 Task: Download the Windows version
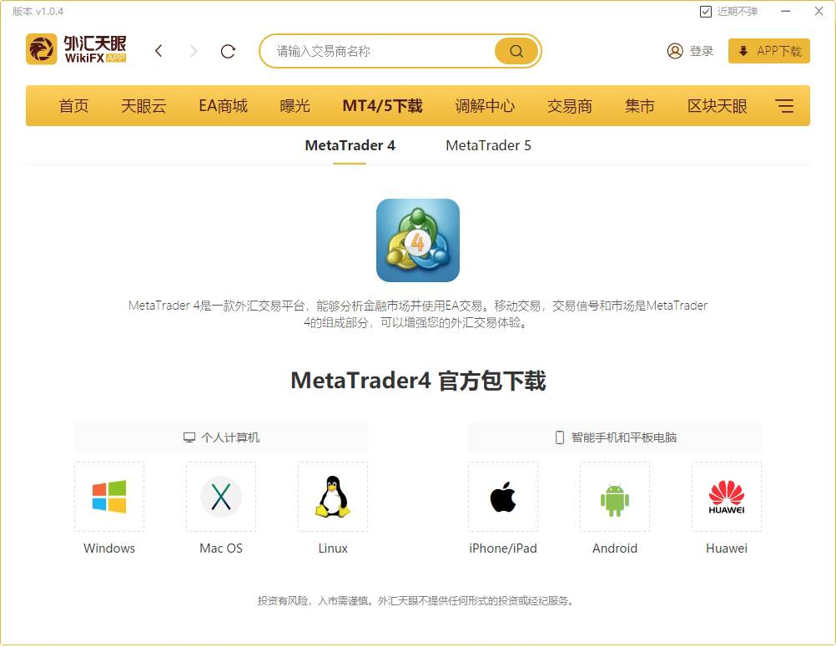click(x=109, y=497)
